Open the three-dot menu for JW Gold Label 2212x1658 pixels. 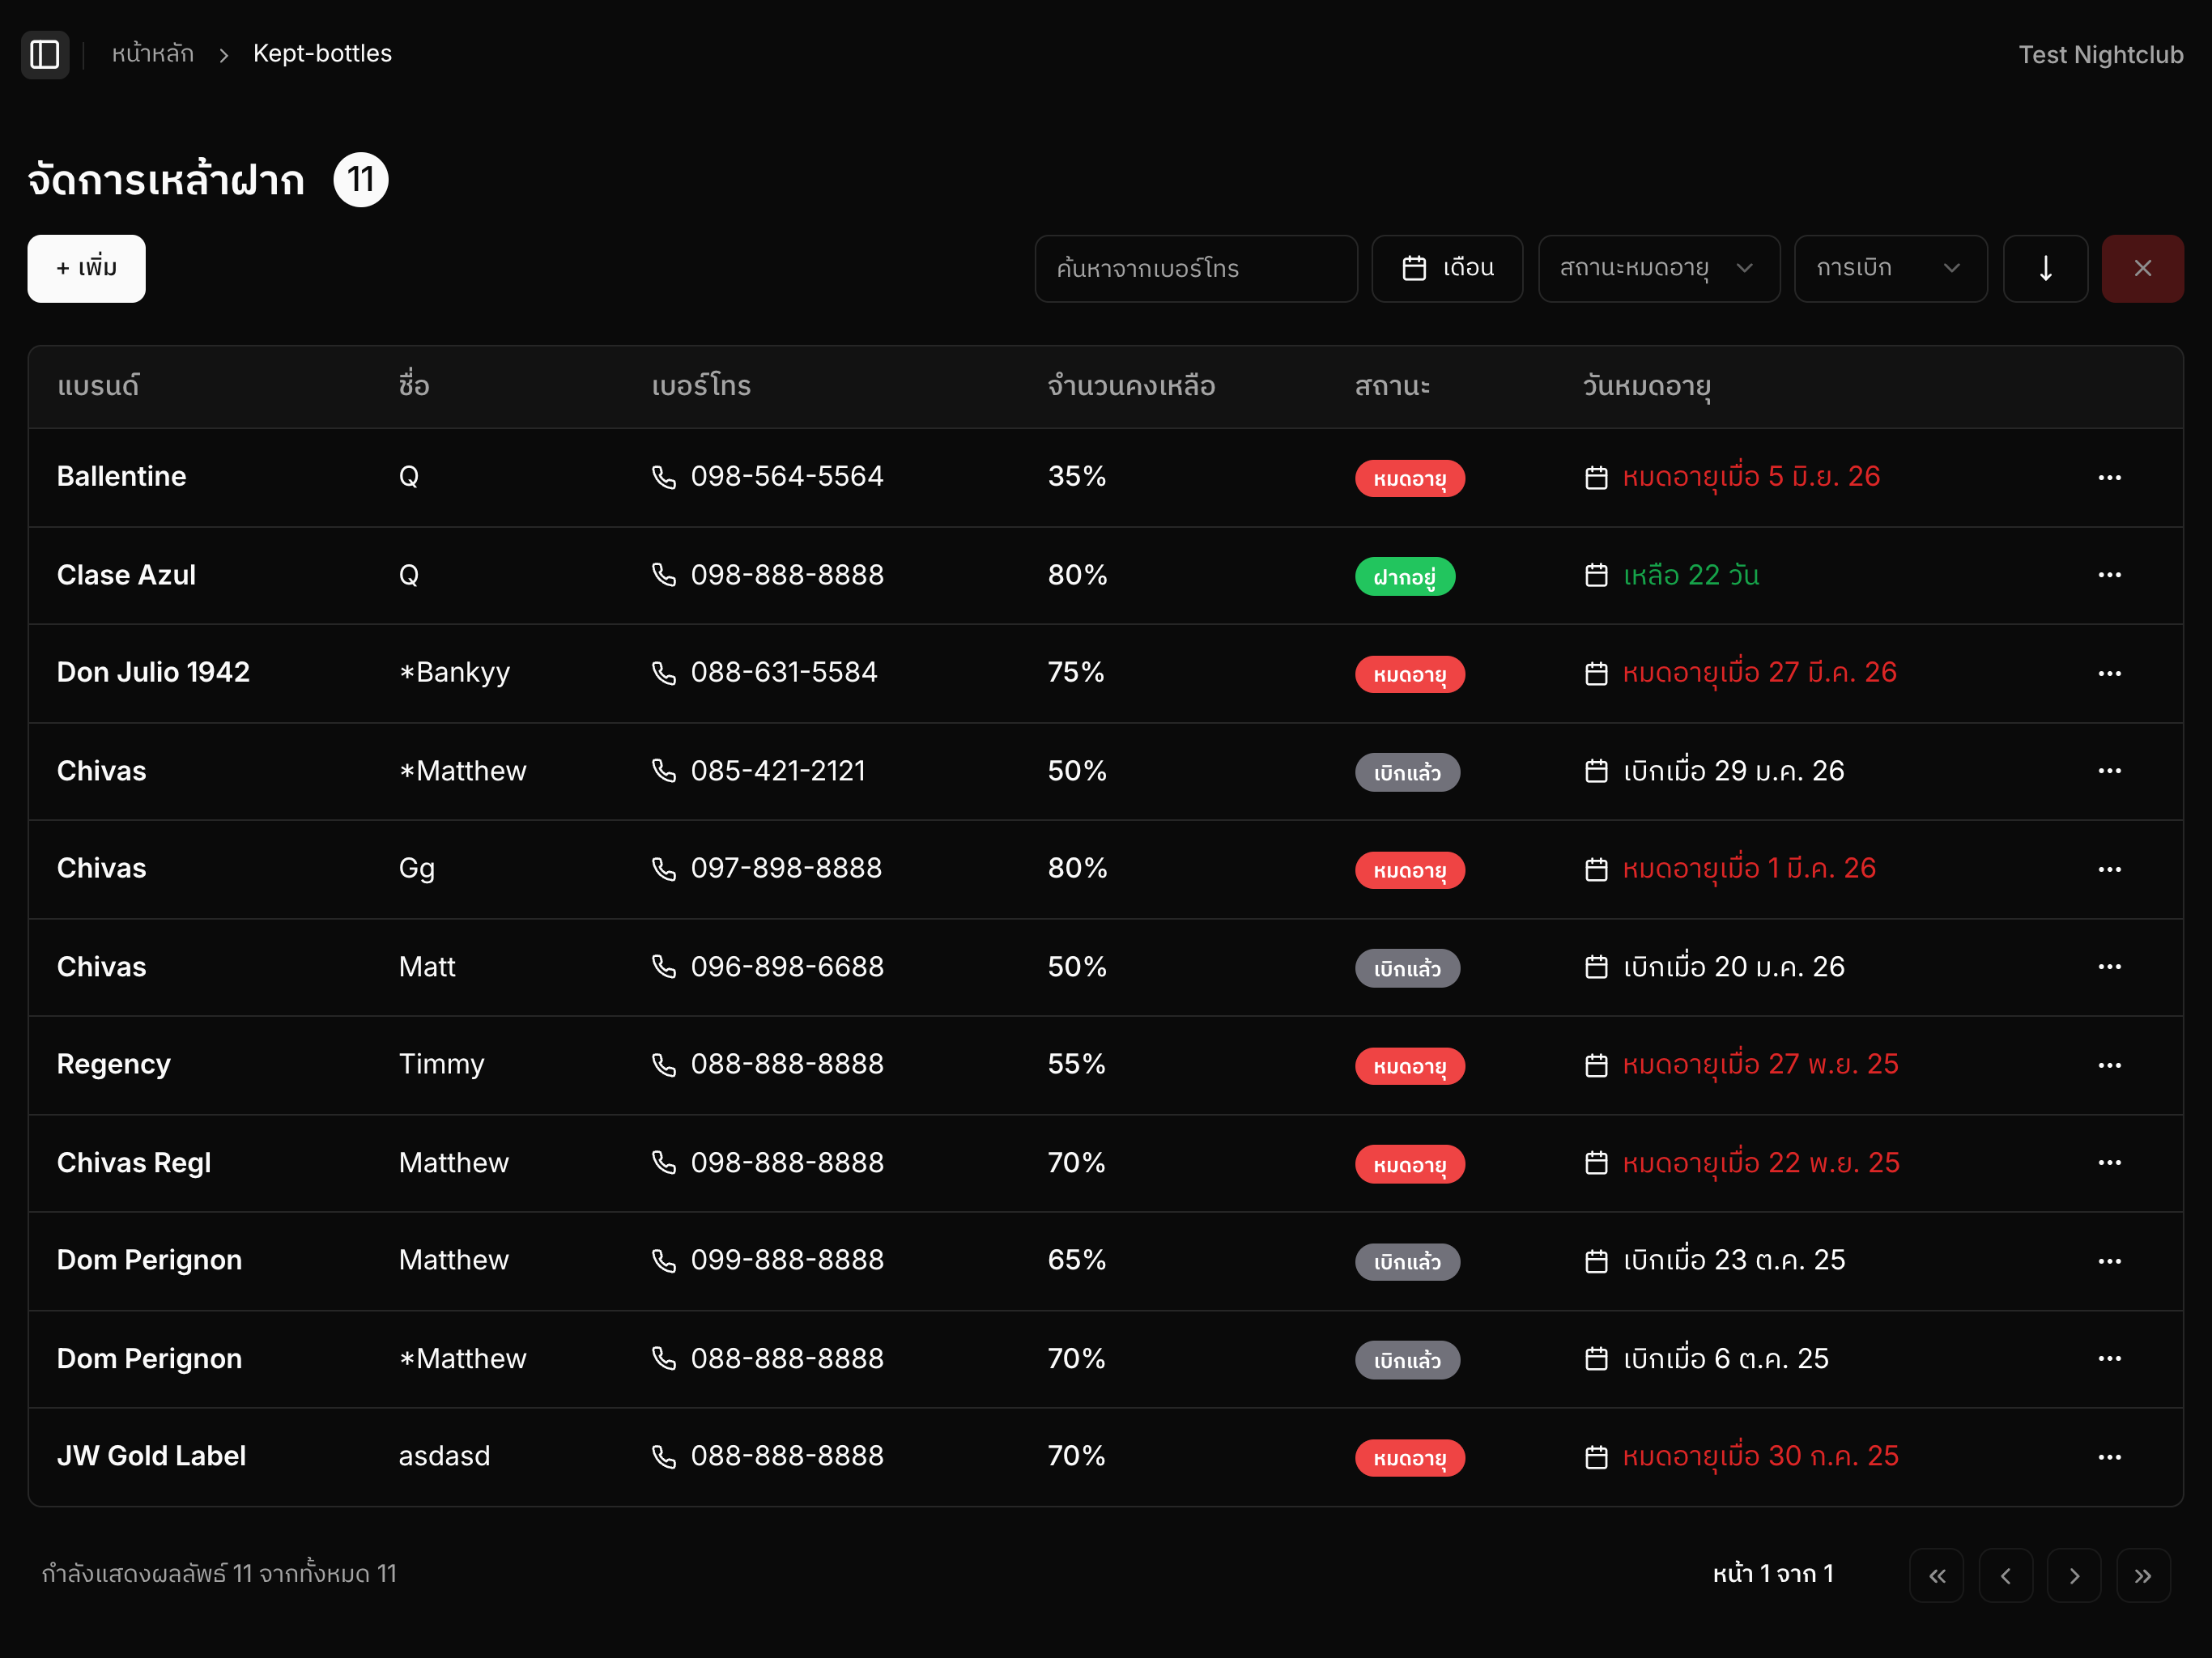[2109, 1457]
